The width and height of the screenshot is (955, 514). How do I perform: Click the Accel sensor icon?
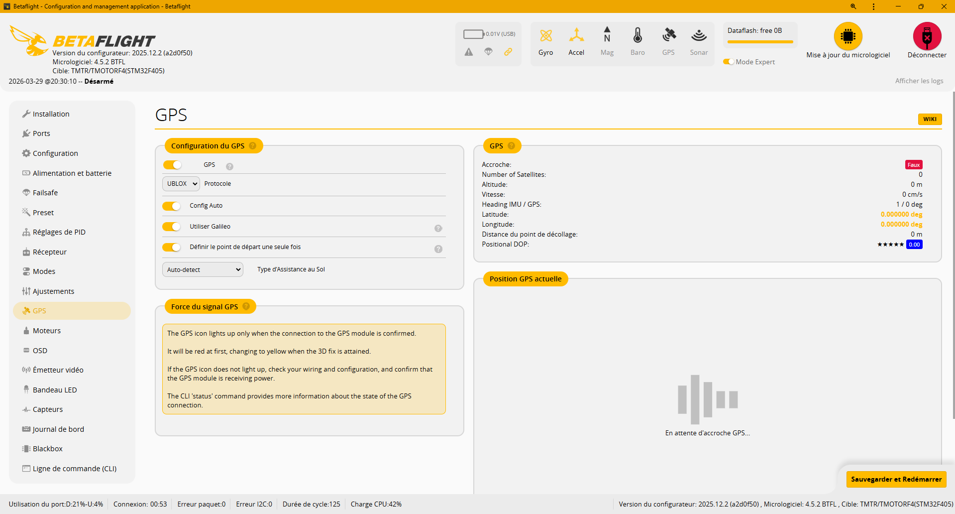click(576, 36)
